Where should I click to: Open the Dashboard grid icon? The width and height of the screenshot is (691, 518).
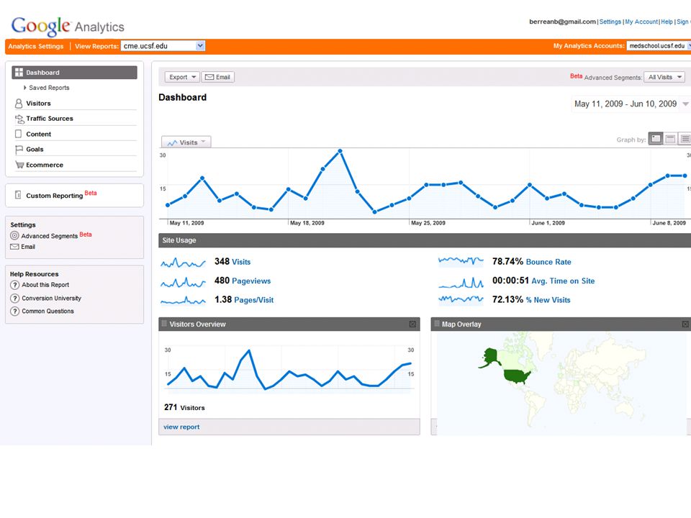coord(19,72)
